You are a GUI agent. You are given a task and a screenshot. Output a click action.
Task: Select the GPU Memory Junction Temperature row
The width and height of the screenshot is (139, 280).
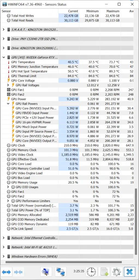67,67
